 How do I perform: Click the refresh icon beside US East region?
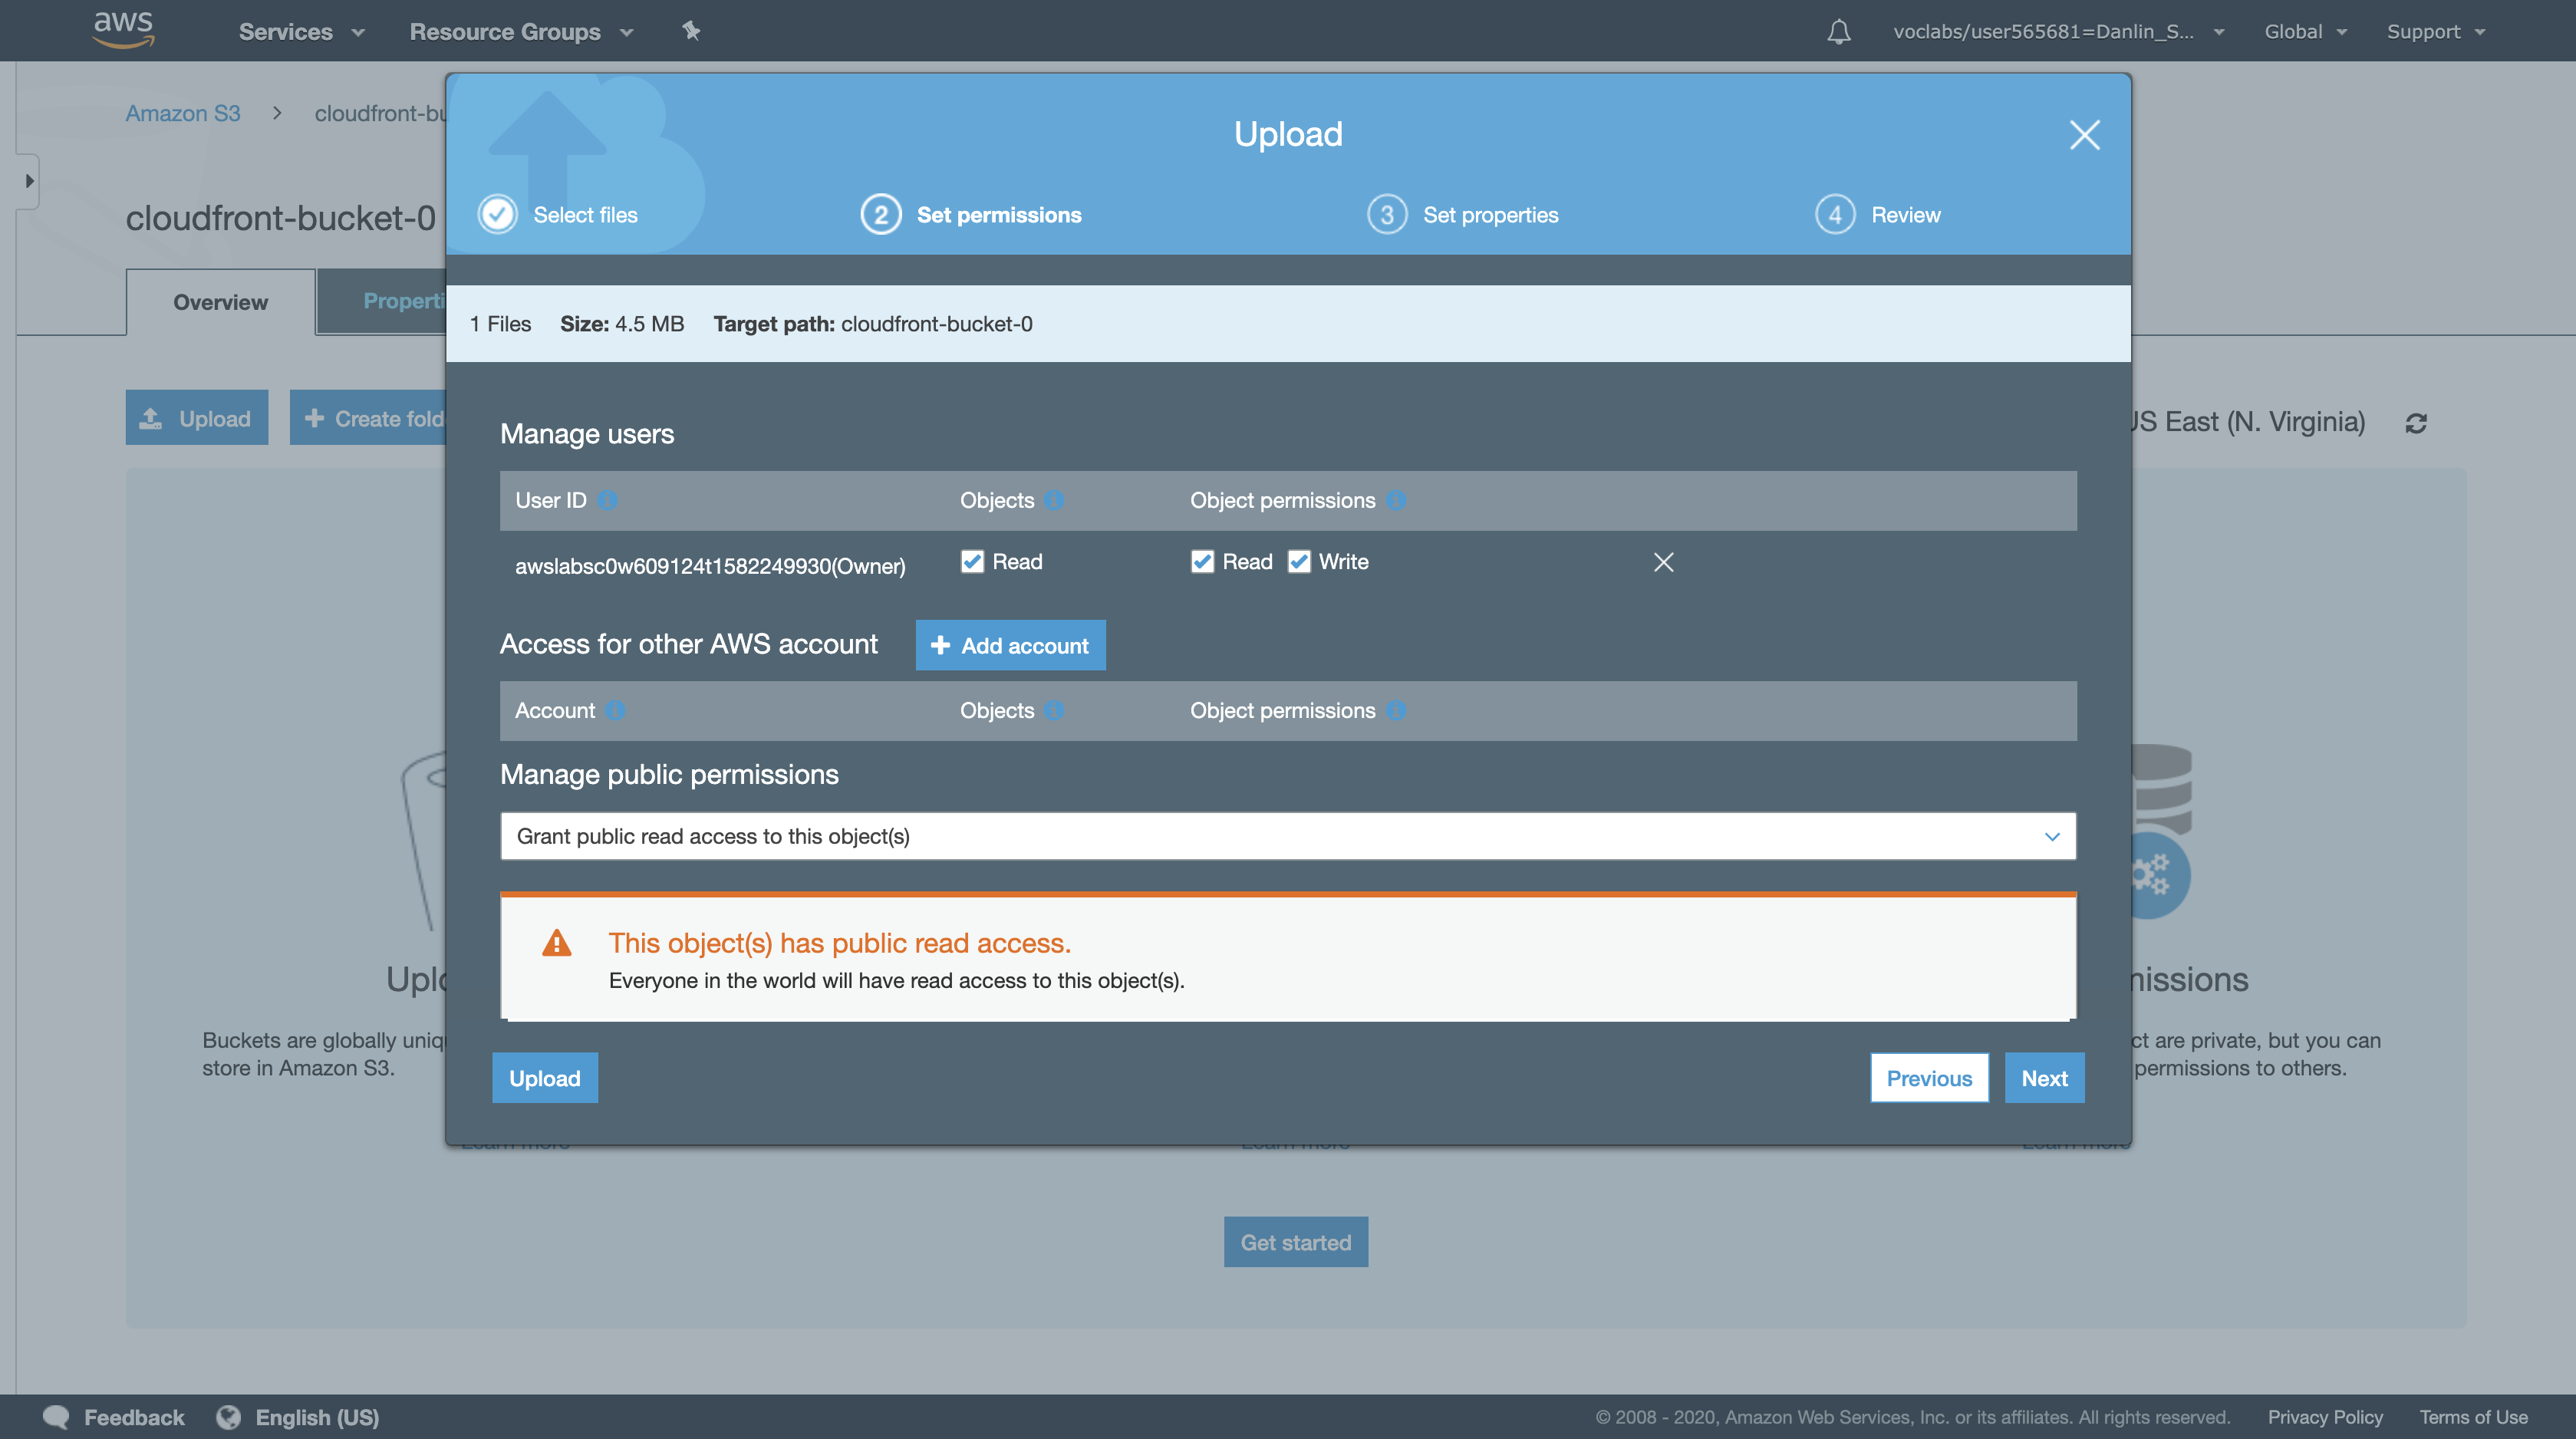(2416, 423)
